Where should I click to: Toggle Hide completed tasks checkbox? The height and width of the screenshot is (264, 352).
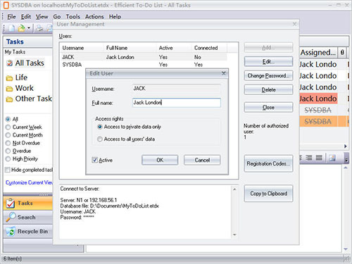point(8,170)
